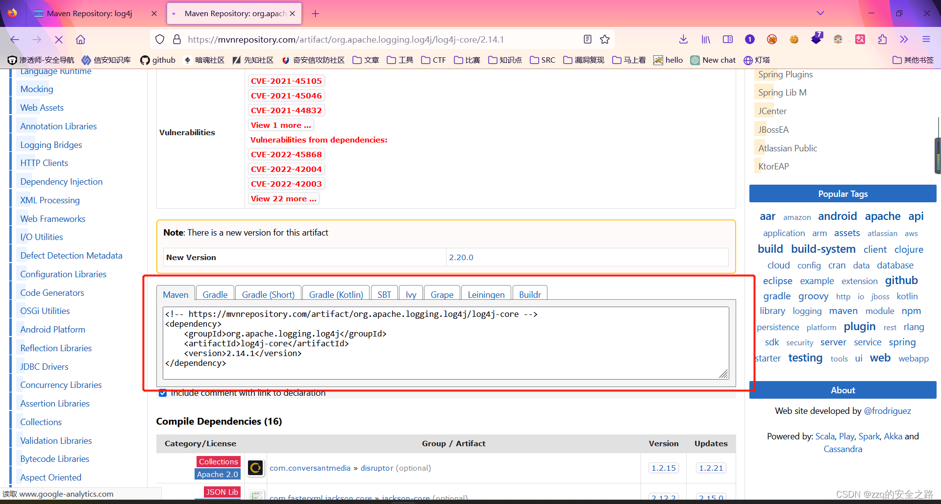Screen dimensions: 941x504
Task: Switch to the Leiningen tab
Action: click(486, 294)
